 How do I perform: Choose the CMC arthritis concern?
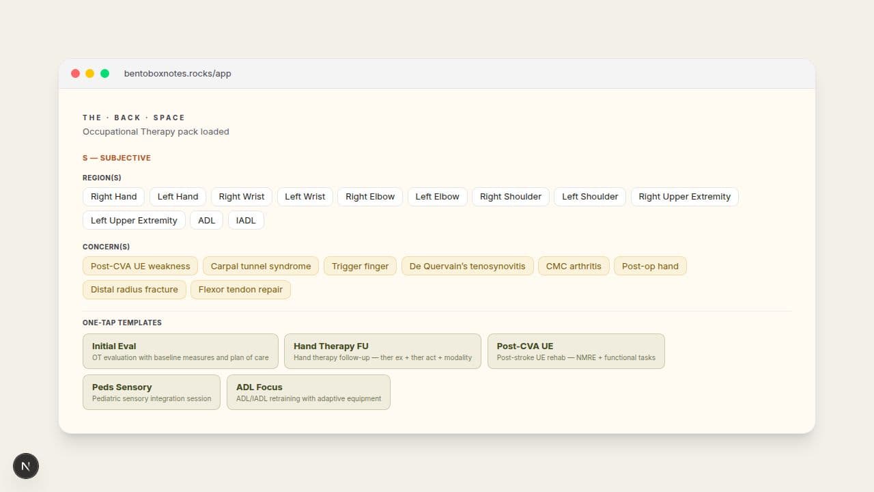point(574,266)
